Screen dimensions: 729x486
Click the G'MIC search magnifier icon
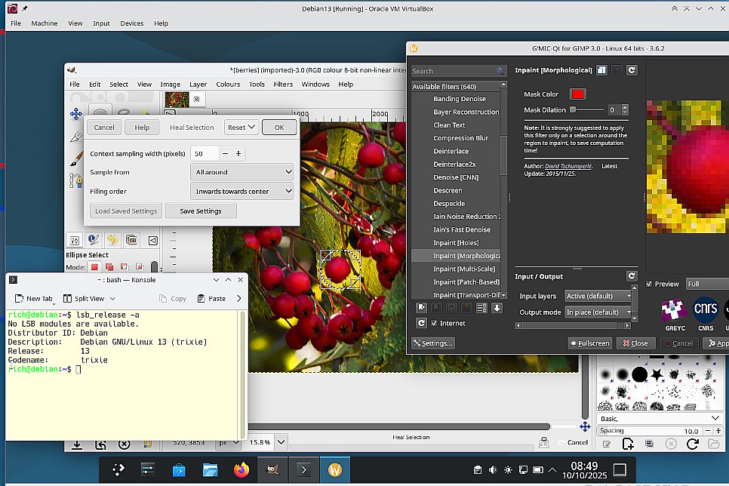click(x=500, y=71)
